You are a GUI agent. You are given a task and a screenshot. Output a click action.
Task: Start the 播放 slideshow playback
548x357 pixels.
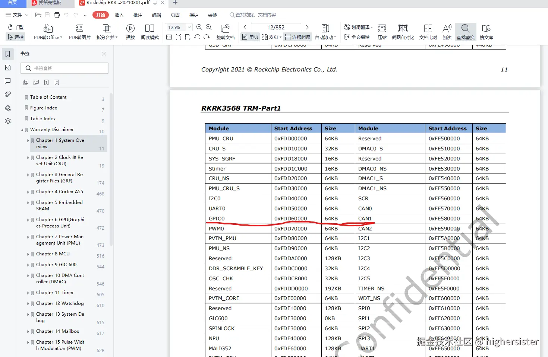130,32
